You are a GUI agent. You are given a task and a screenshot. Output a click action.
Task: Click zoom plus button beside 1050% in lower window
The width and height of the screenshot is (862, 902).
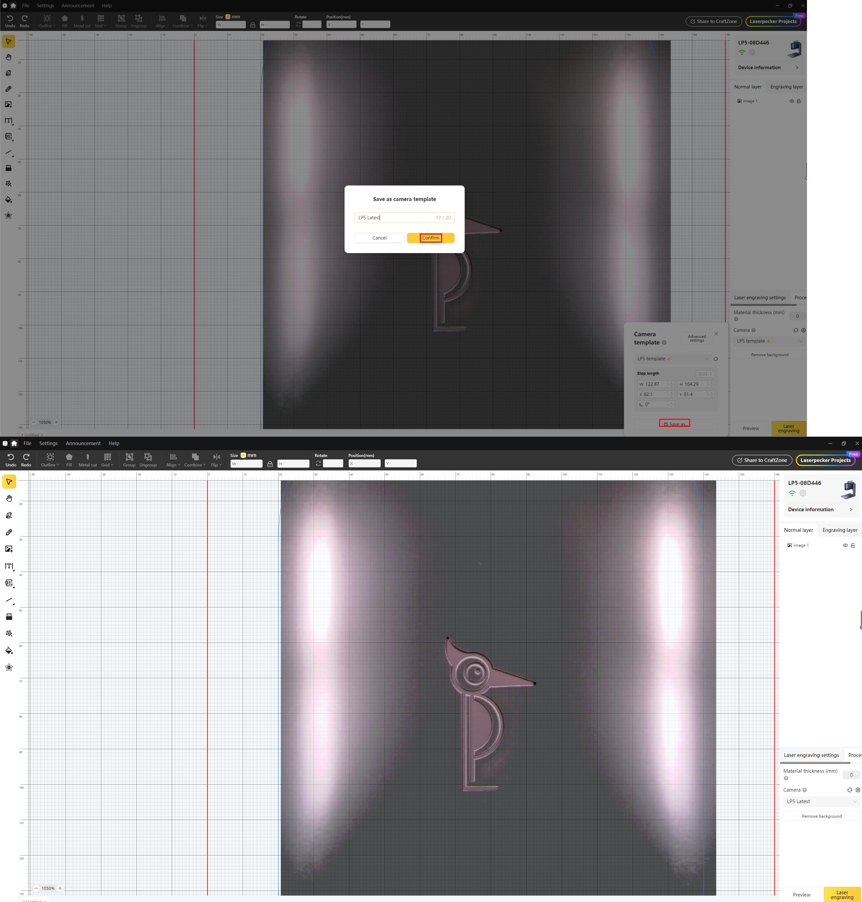click(60, 888)
